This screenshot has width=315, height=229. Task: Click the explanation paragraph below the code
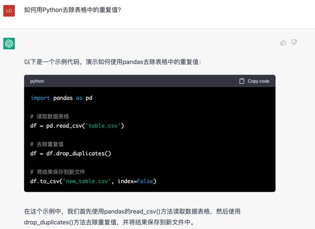pyautogui.click(x=132, y=217)
